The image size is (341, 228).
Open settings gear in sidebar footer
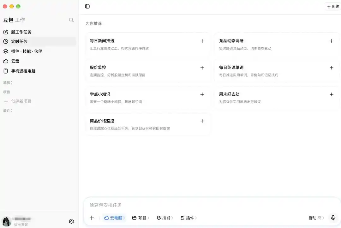71,221
